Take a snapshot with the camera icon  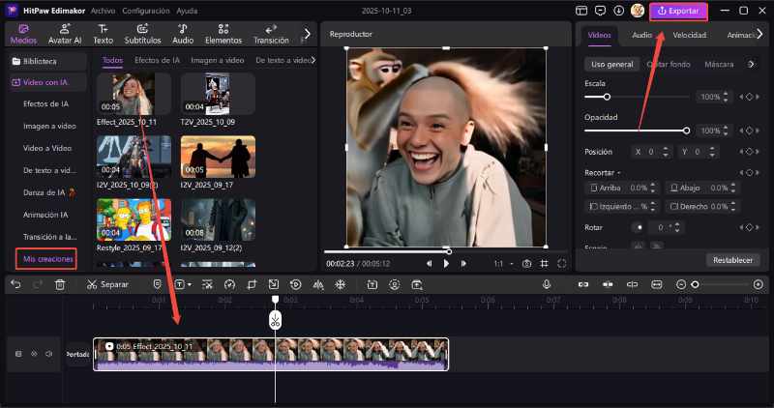tap(526, 263)
